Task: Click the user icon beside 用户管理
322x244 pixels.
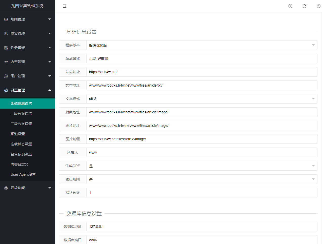Action: click(x=6, y=76)
